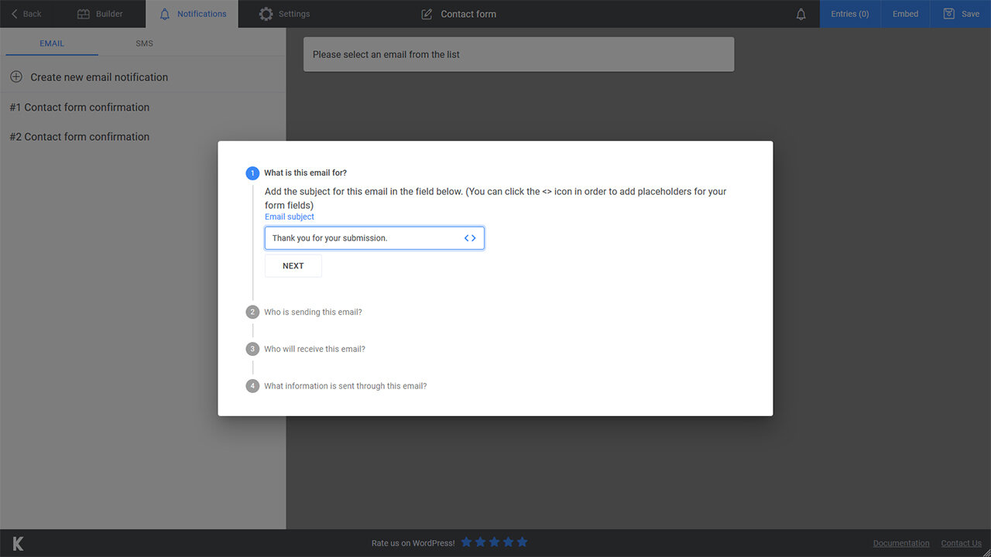Click the Contact form title
This screenshot has height=557, width=991.
click(468, 14)
